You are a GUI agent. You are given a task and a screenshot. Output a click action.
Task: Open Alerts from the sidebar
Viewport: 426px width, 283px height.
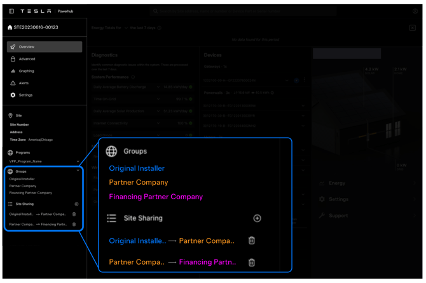pos(24,83)
